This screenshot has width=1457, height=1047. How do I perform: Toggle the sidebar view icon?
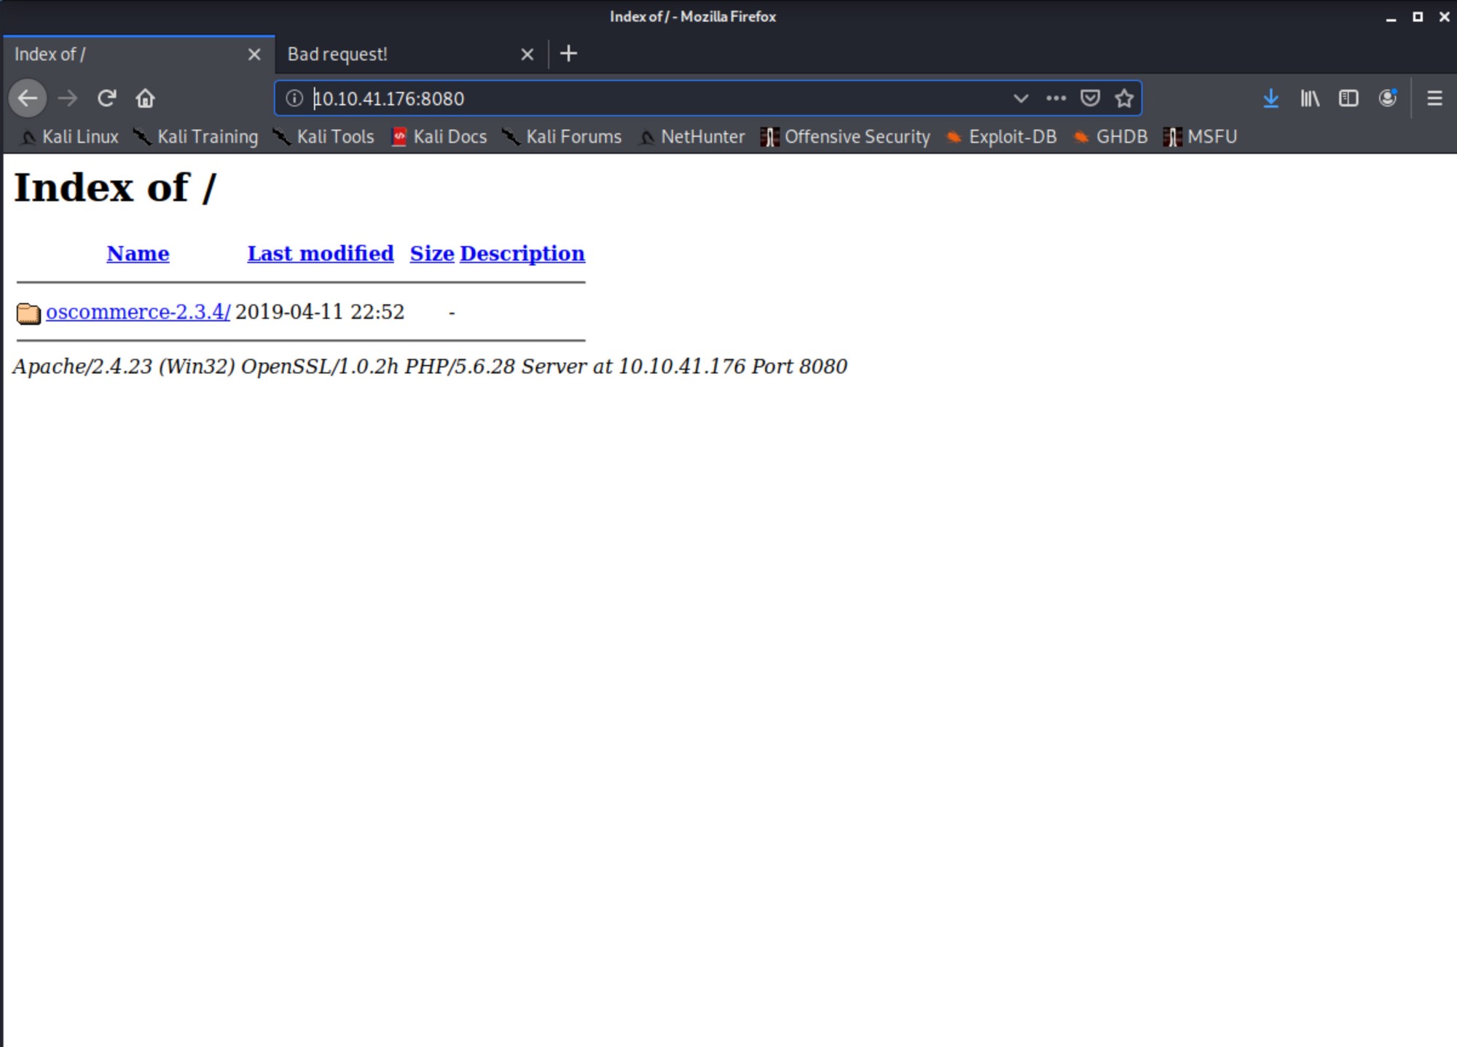(x=1348, y=98)
